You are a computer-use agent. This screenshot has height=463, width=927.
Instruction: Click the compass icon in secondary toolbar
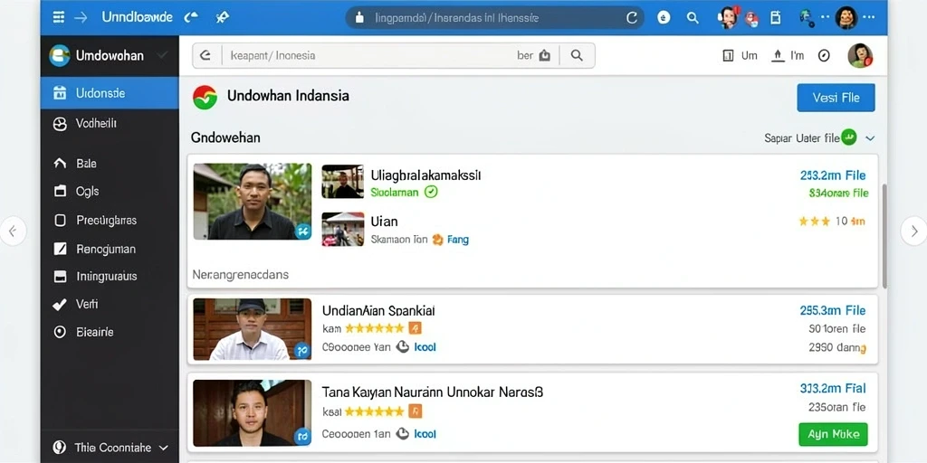tap(824, 55)
